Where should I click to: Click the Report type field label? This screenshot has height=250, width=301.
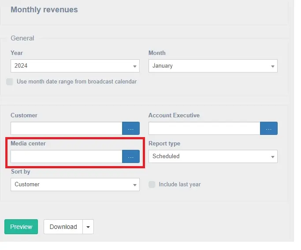click(164, 144)
